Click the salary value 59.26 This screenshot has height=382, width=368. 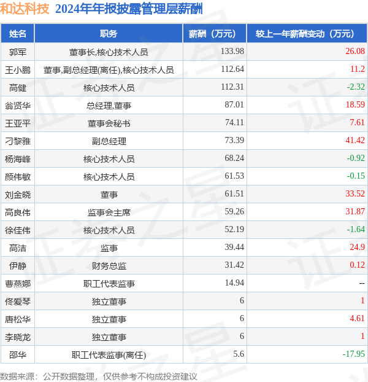coord(234,211)
